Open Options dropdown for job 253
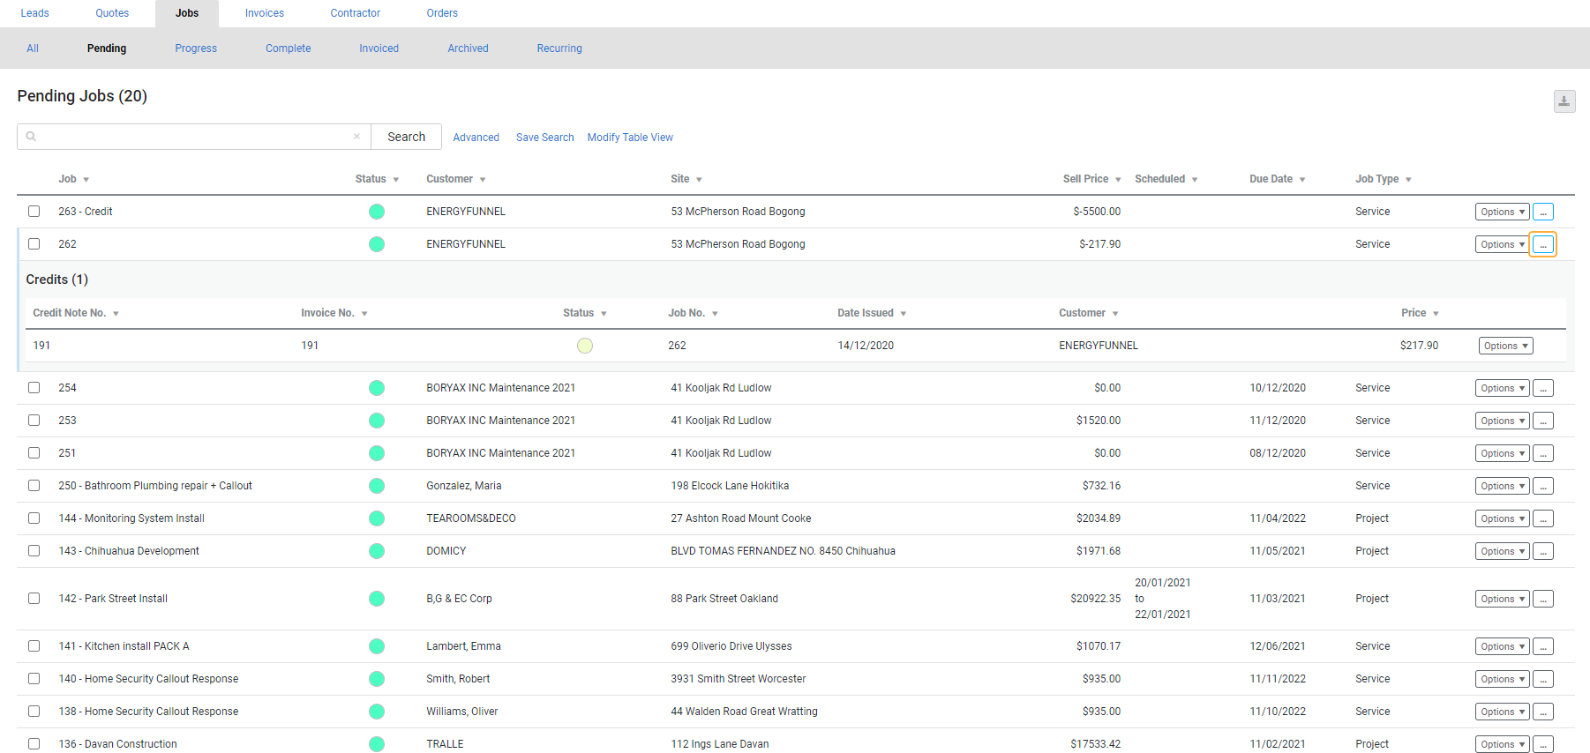The width and height of the screenshot is (1590, 753). point(1502,421)
